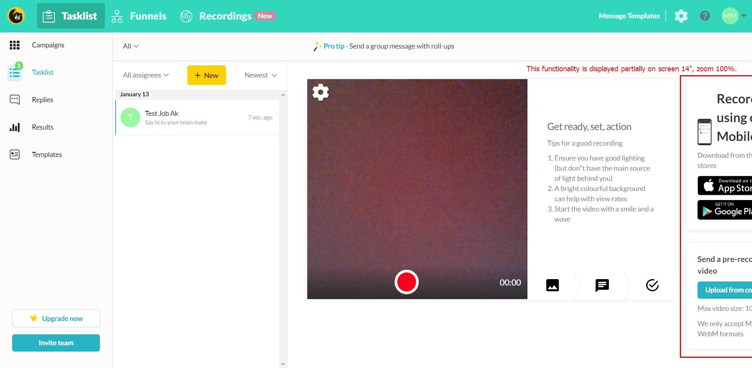Click the Results bar chart icon
The width and height of the screenshot is (752, 368).
(x=14, y=127)
